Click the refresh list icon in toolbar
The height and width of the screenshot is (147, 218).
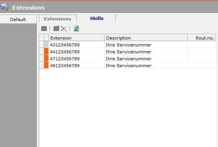pyautogui.click(x=76, y=29)
